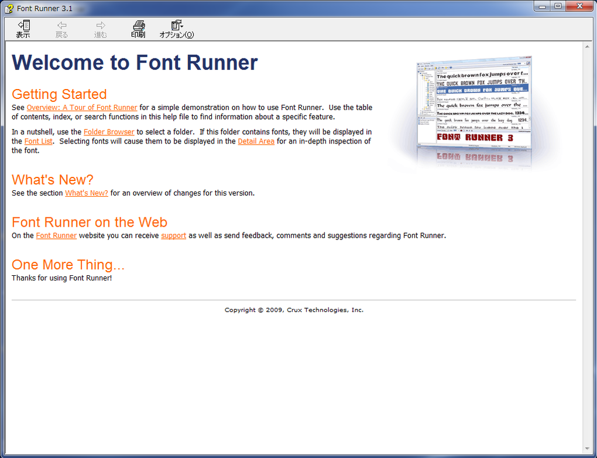The image size is (597, 458).
Task: Click the "Font List" link
Action: pos(38,141)
